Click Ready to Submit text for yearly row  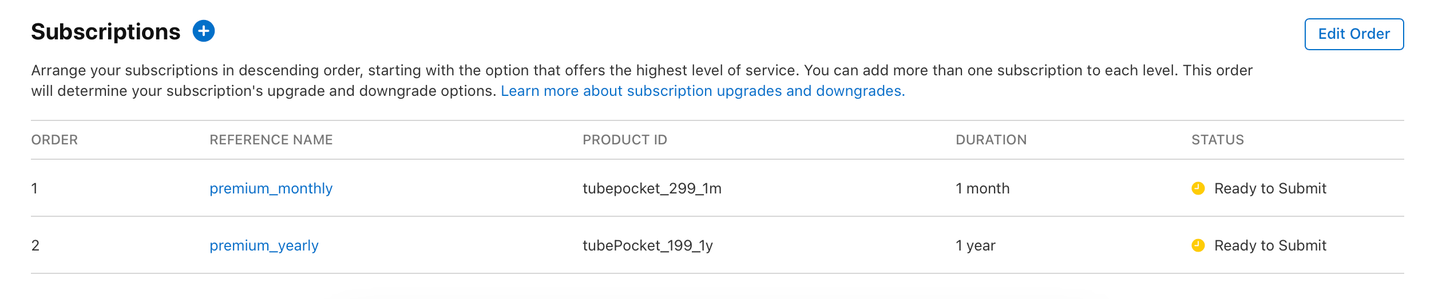[1270, 245]
